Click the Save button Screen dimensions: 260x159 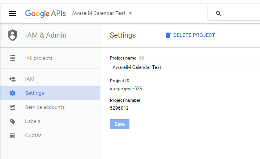tap(120, 124)
